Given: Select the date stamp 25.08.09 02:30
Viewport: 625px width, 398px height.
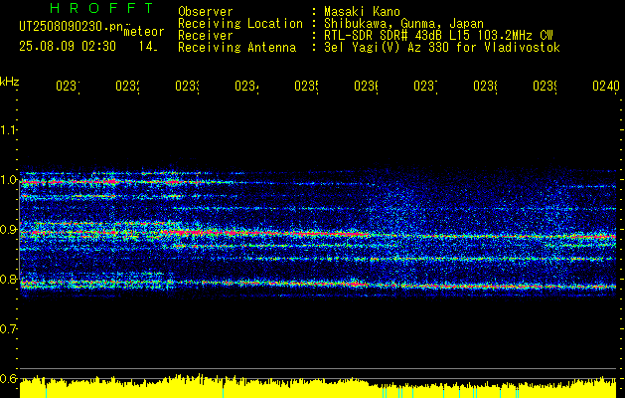Looking at the screenshot, I should point(68,47).
